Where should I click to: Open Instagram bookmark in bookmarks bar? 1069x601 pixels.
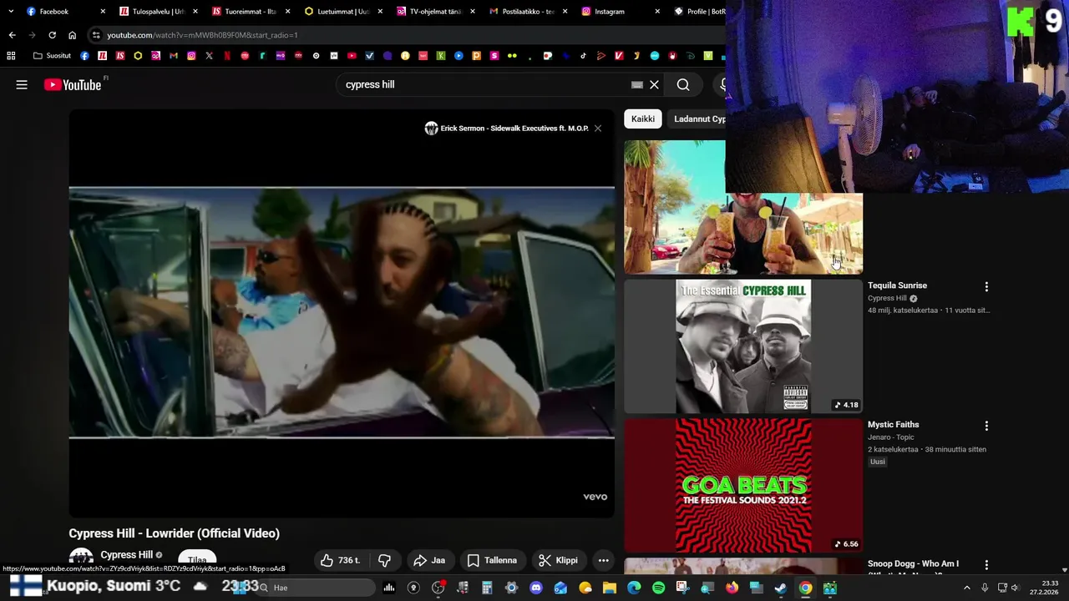click(x=191, y=56)
